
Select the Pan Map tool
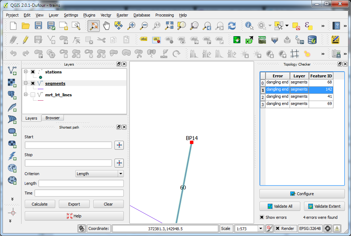pos(107,26)
